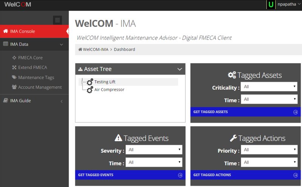This screenshot has width=302, height=187.
Task: Click the Tagged Actions heading
Action: pyautogui.click(x=262, y=138)
